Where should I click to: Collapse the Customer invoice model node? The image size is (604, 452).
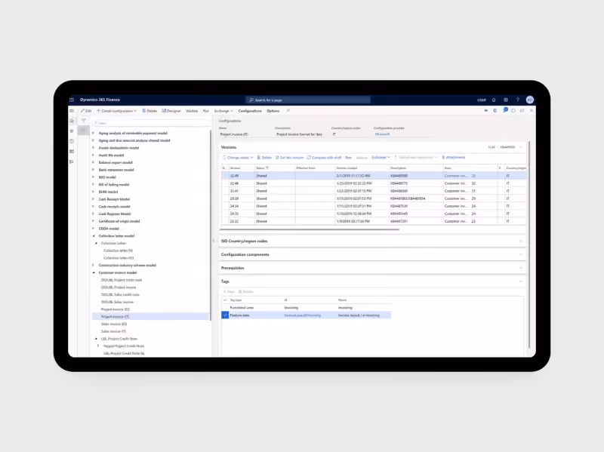tap(93, 272)
